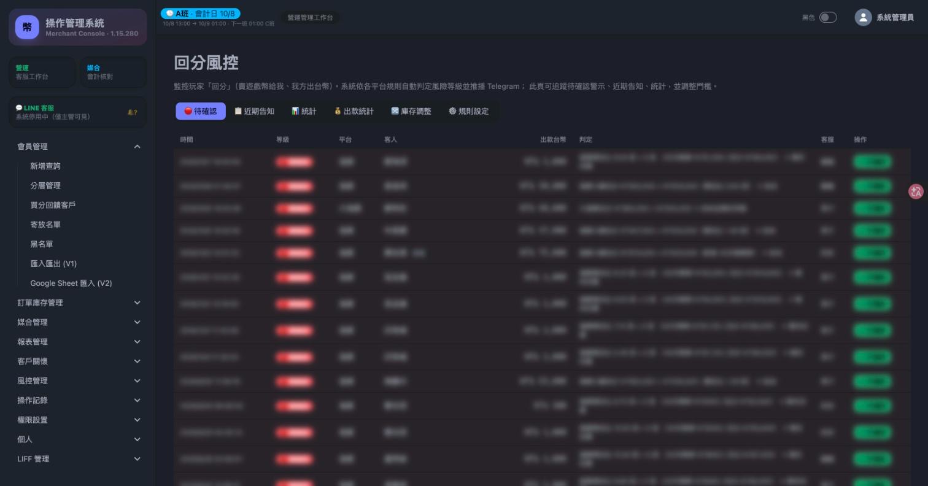Screen dimensions: 928x486
Task: Open the 出款統計 money bag tab
Action: [354, 111]
